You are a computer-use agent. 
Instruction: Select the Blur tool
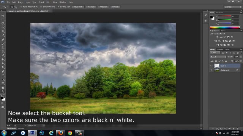coord(3,63)
